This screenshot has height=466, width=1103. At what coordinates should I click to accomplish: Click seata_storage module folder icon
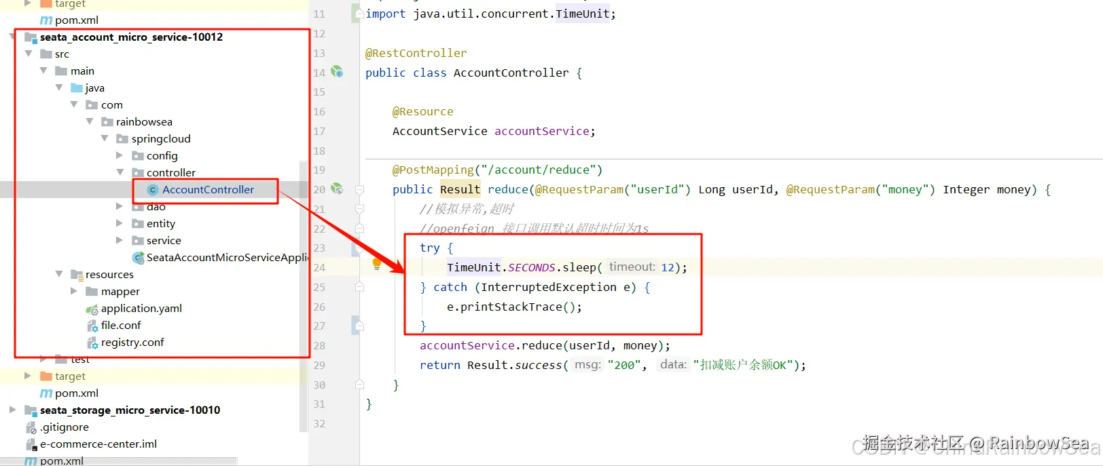tap(31, 410)
